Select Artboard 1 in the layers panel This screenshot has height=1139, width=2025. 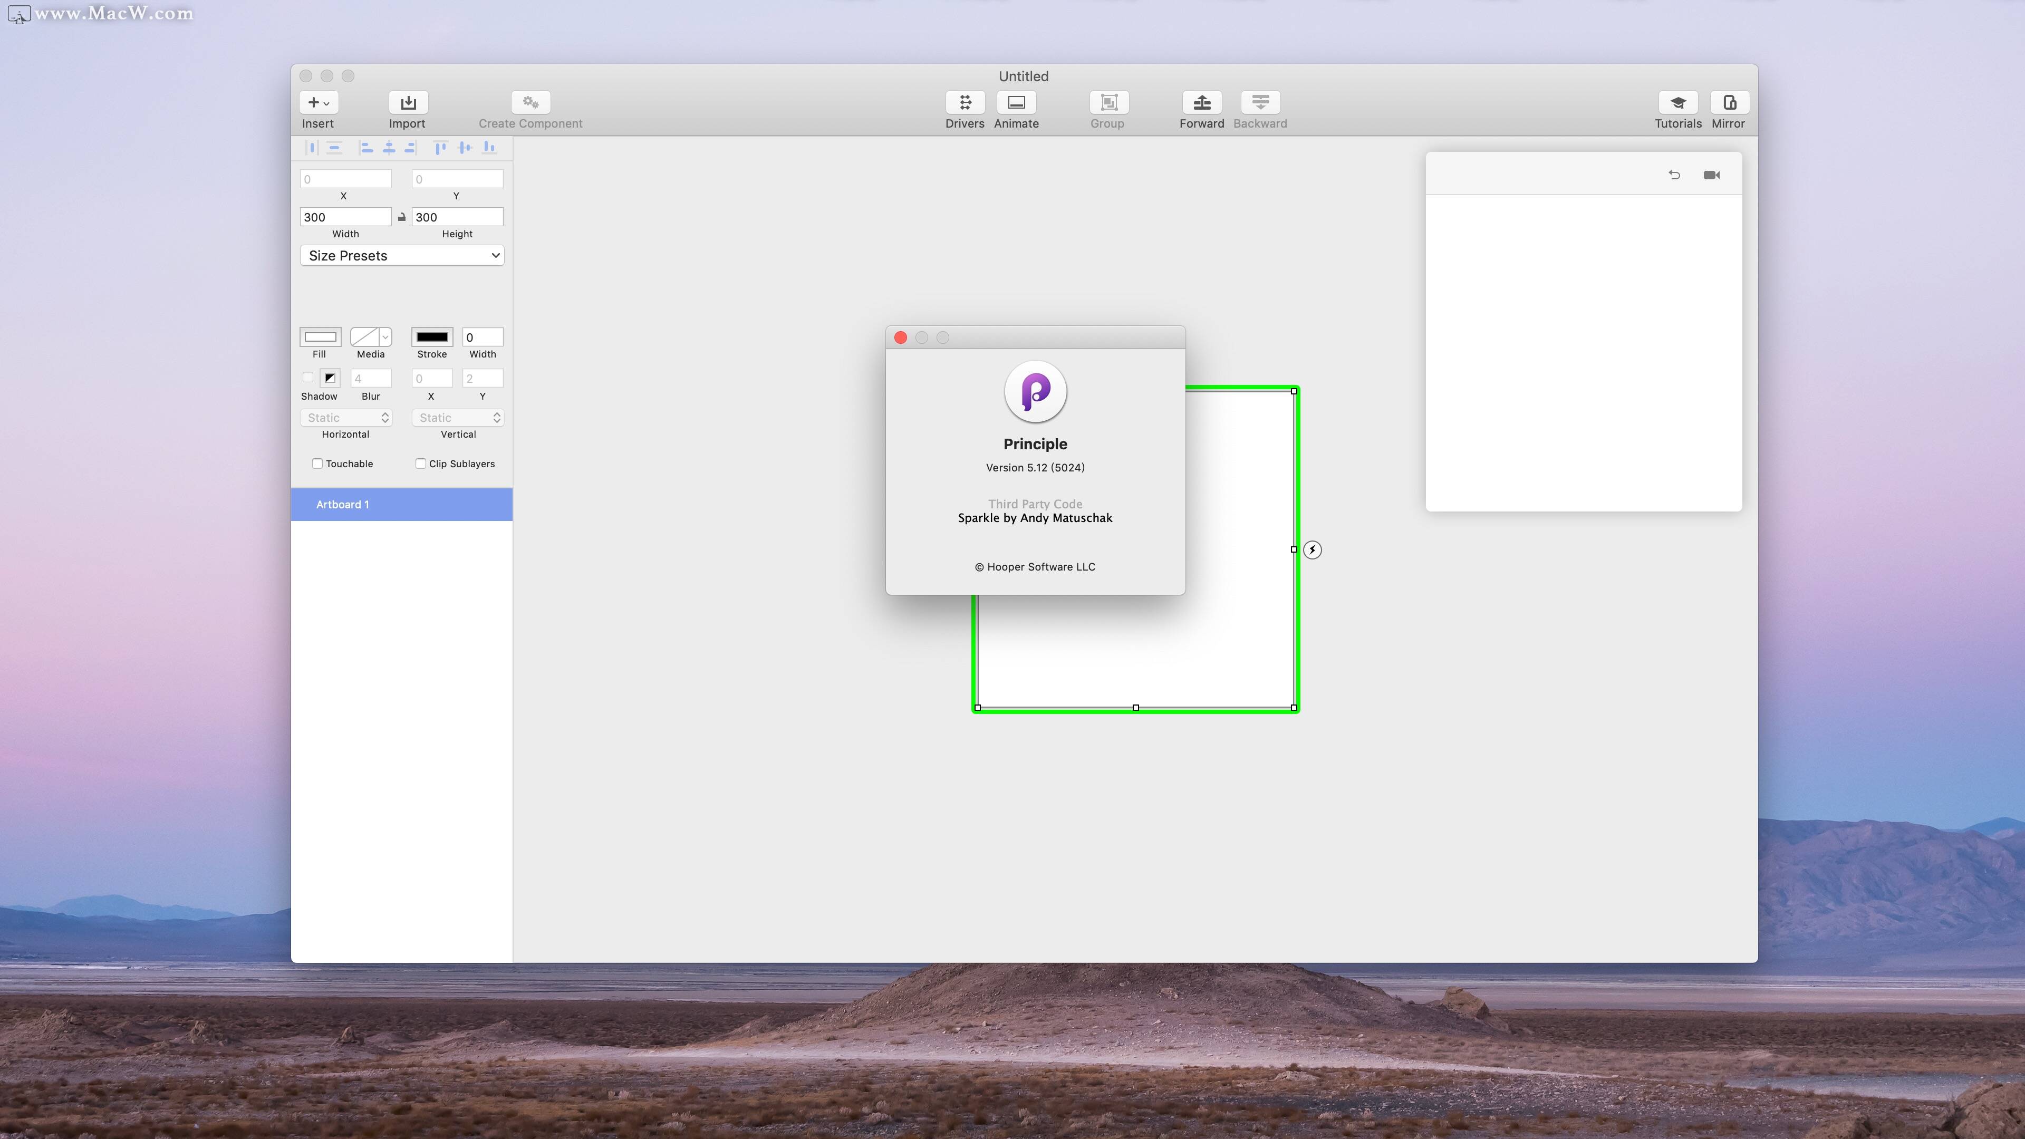pyautogui.click(x=401, y=504)
